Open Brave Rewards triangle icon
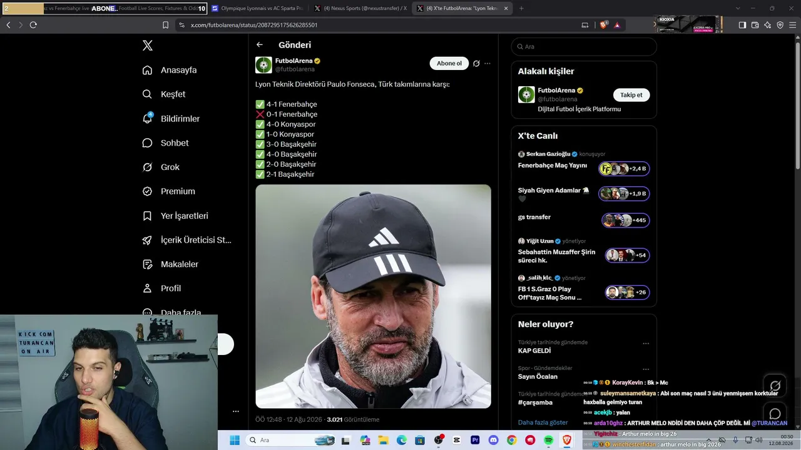The height and width of the screenshot is (450, 801). click(x=617, y=25)
